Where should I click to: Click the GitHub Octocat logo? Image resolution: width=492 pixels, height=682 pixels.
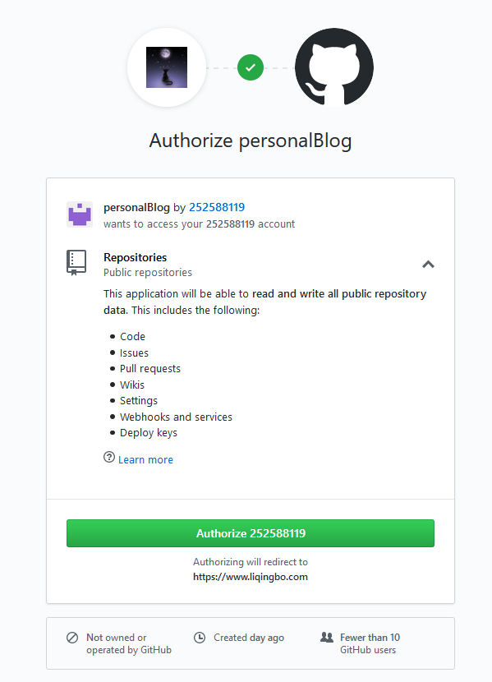(333, 67)
